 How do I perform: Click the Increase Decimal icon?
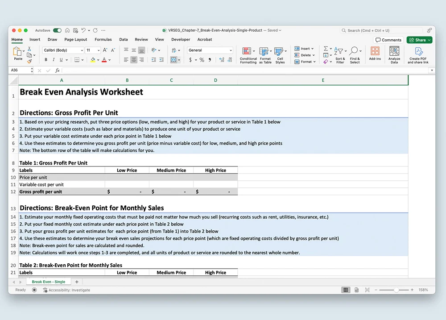tap(222, 60)
